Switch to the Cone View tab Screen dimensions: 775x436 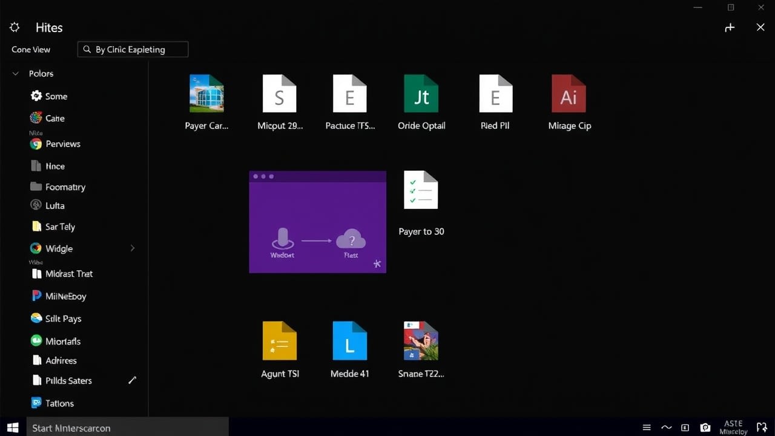pyautogui.click(x=30, y=50)
